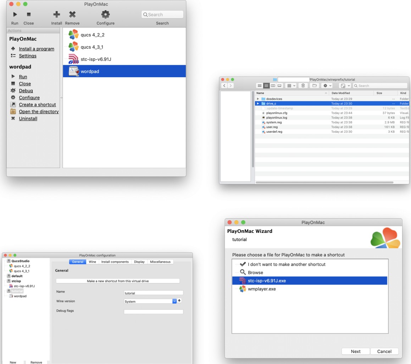411x364 pixels.
Task: Click Finder horizontal scrollbar
Action: pyautogui.click(x=324, y=183)
